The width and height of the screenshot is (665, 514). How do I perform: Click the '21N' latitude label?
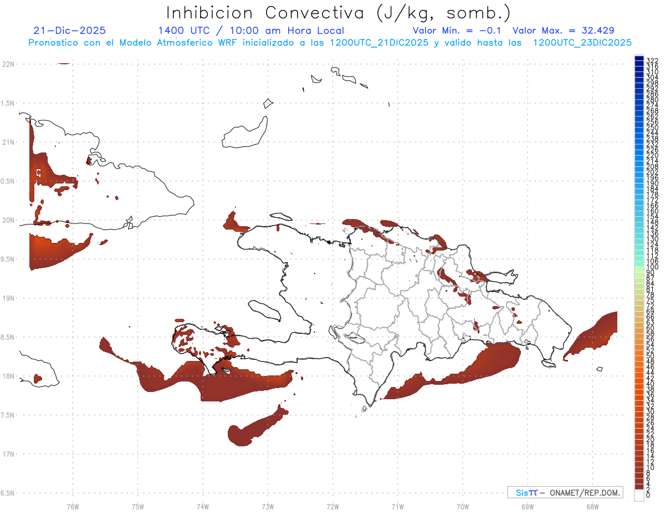tap(8, 142)
